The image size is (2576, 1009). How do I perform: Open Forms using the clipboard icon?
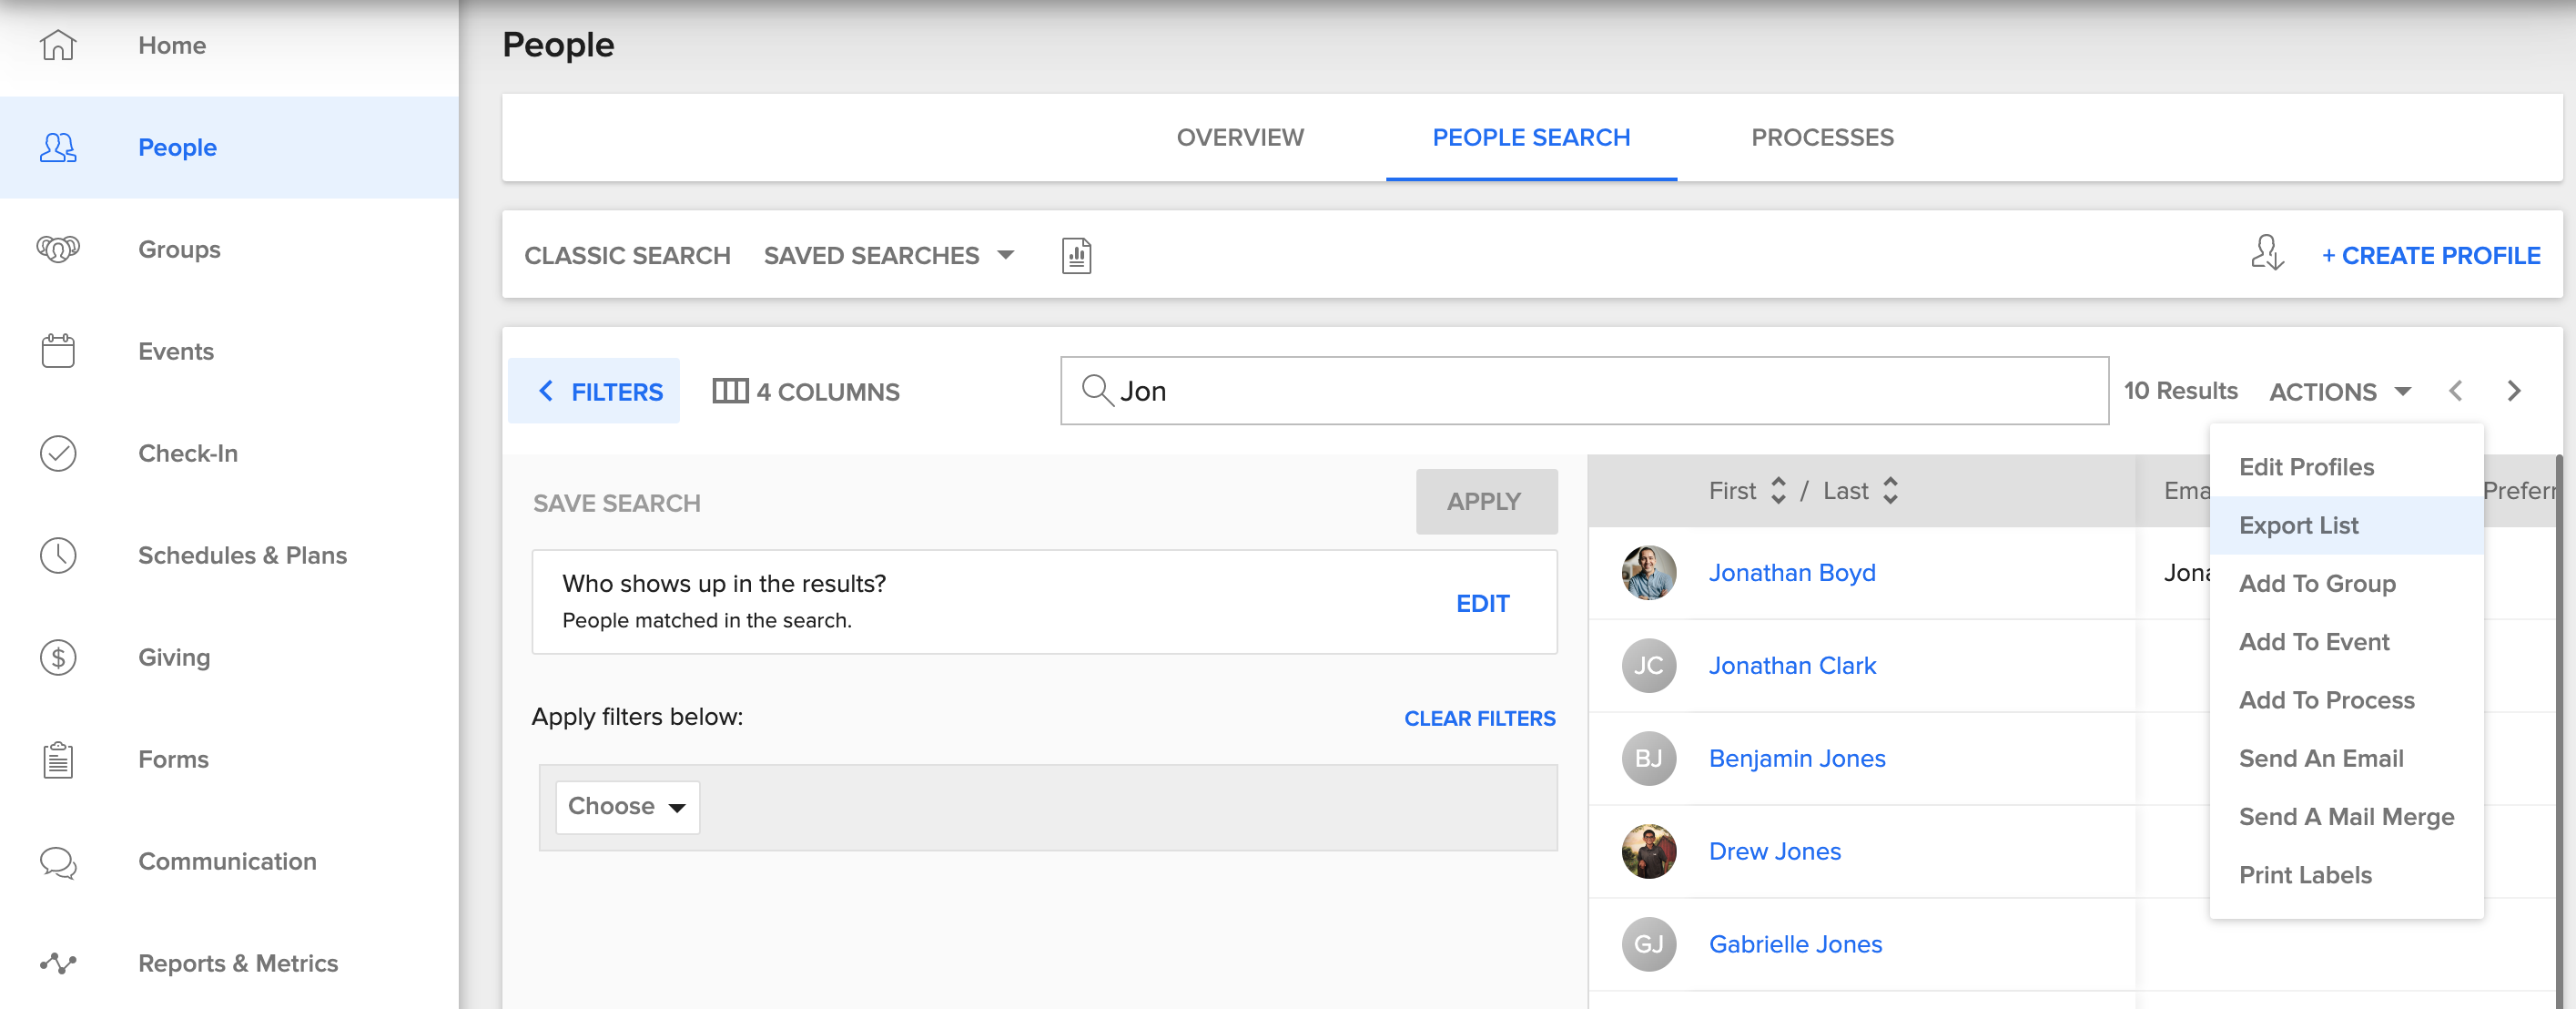57,759
